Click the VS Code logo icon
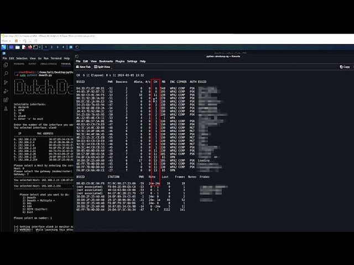This screenshot has height=265, width=354. (4, 54)
